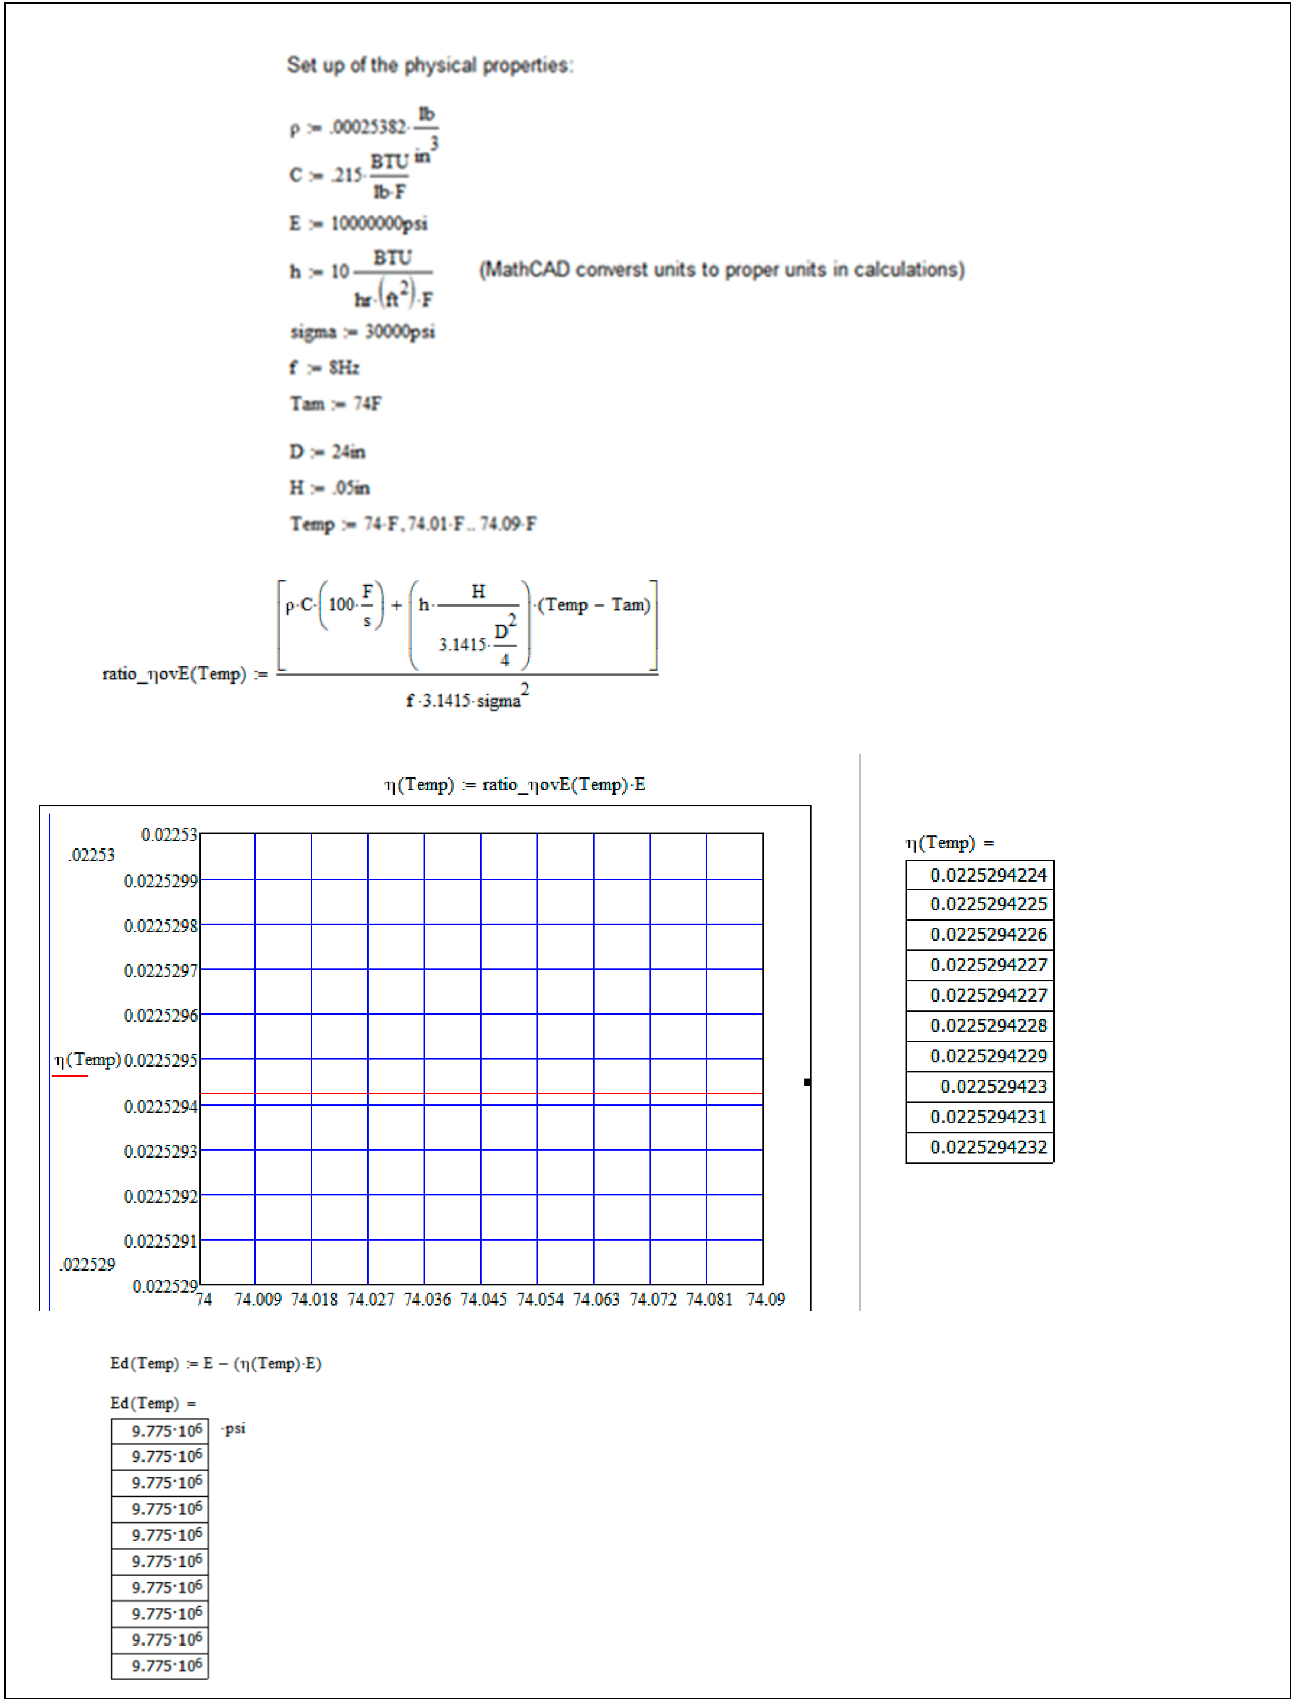The image size is (1297, 1705).
Task: Click the psi unit placeholder beside Ed table
Action: pyautogui.click(x=235, y=1429)
